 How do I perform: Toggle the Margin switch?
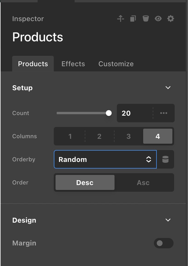pyautogui.click(x=163, y=243)
